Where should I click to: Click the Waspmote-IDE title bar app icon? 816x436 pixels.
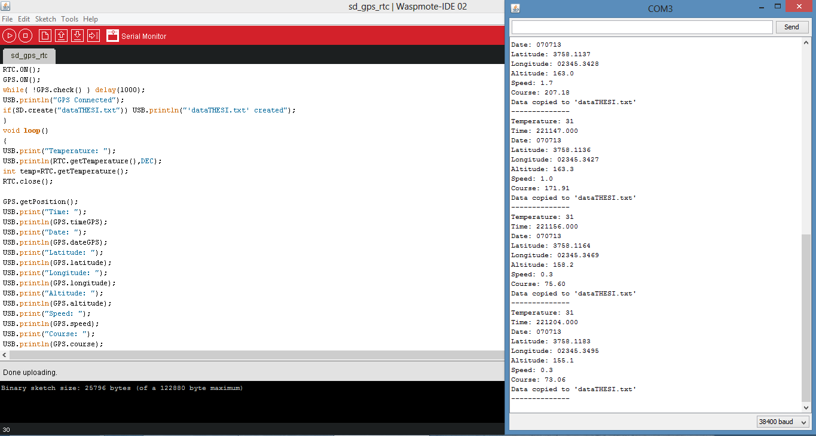[5, 6]
